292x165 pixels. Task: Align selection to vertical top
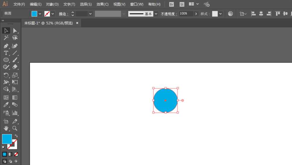pyautogui.click(x=278, y=14)
